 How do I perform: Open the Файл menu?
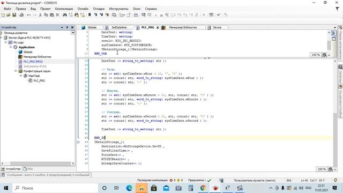coord(7,9)
